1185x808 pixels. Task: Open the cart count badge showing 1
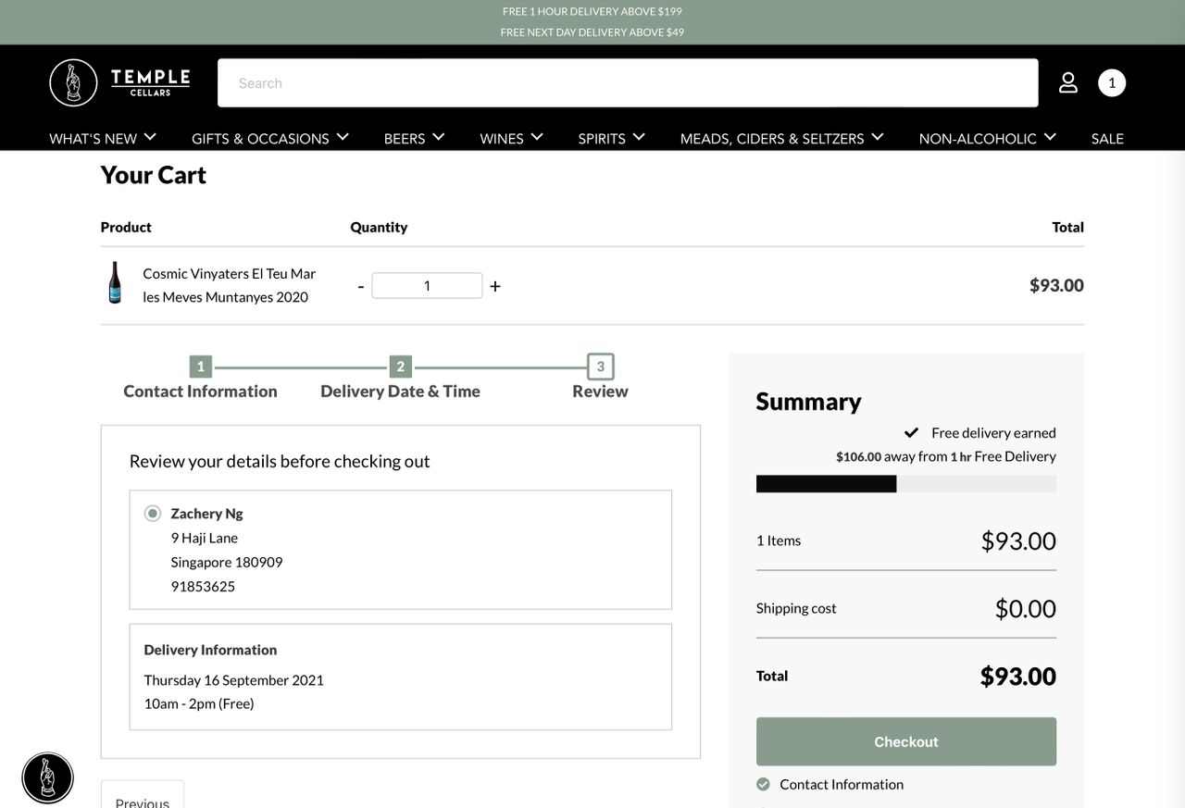pos(1112,82)
